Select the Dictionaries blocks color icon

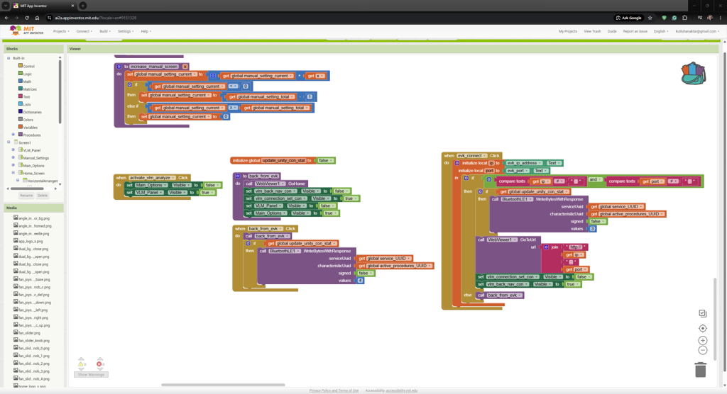[x=21, y=111]
